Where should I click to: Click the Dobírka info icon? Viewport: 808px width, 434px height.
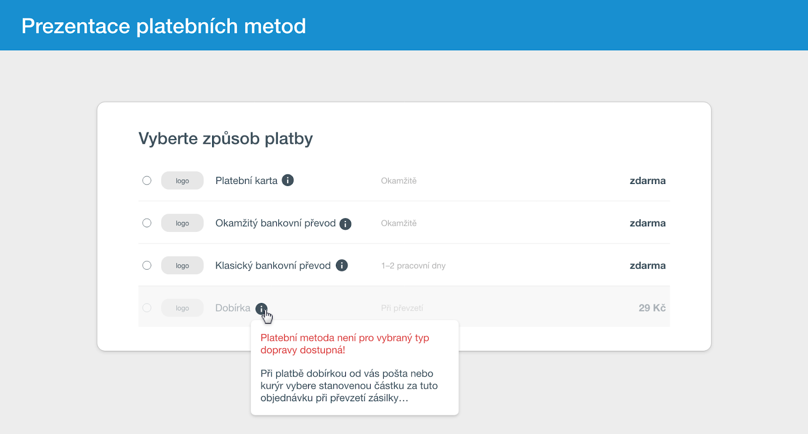261,308
